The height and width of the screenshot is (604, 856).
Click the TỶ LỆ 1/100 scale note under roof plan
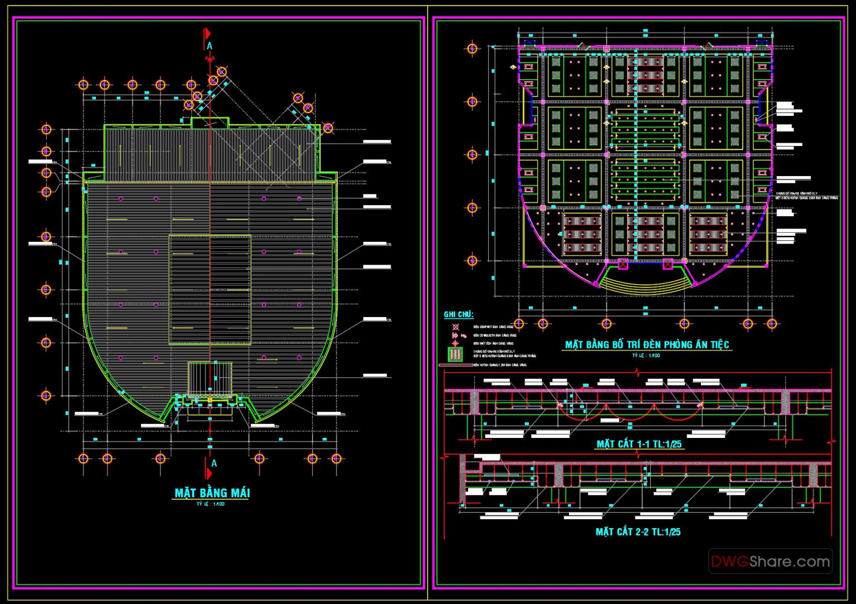tap(211, 503)
